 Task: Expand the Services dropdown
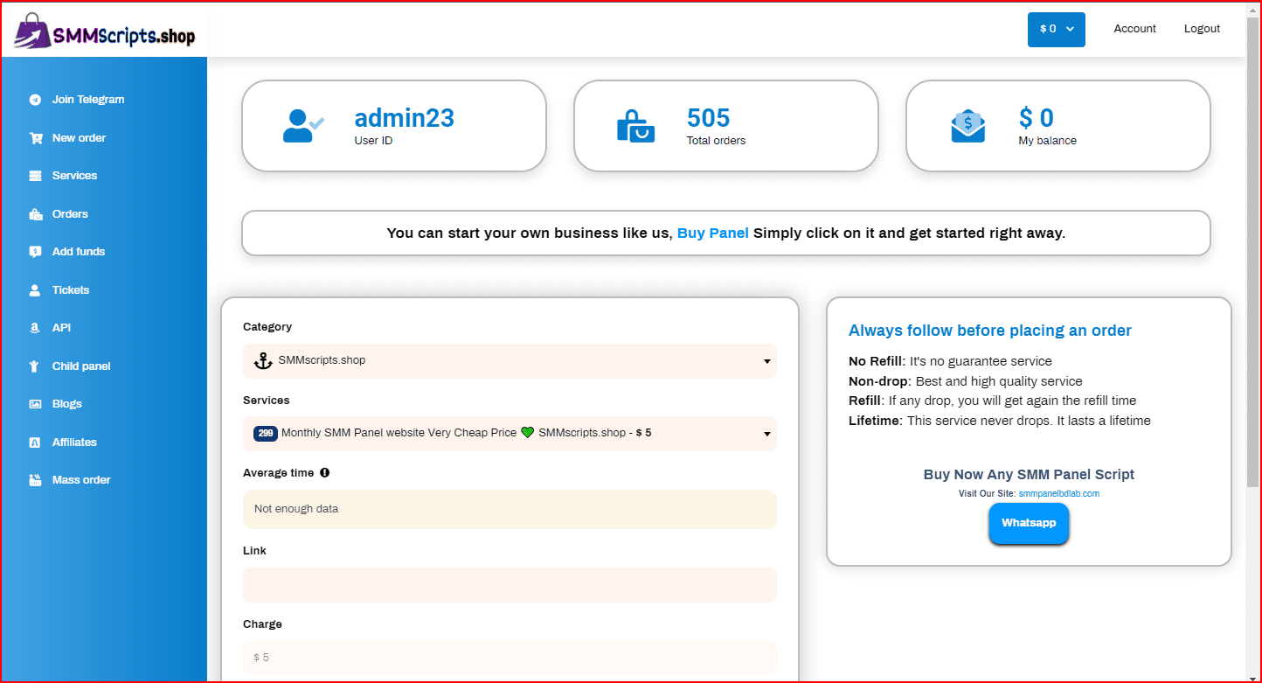(510, 434)
